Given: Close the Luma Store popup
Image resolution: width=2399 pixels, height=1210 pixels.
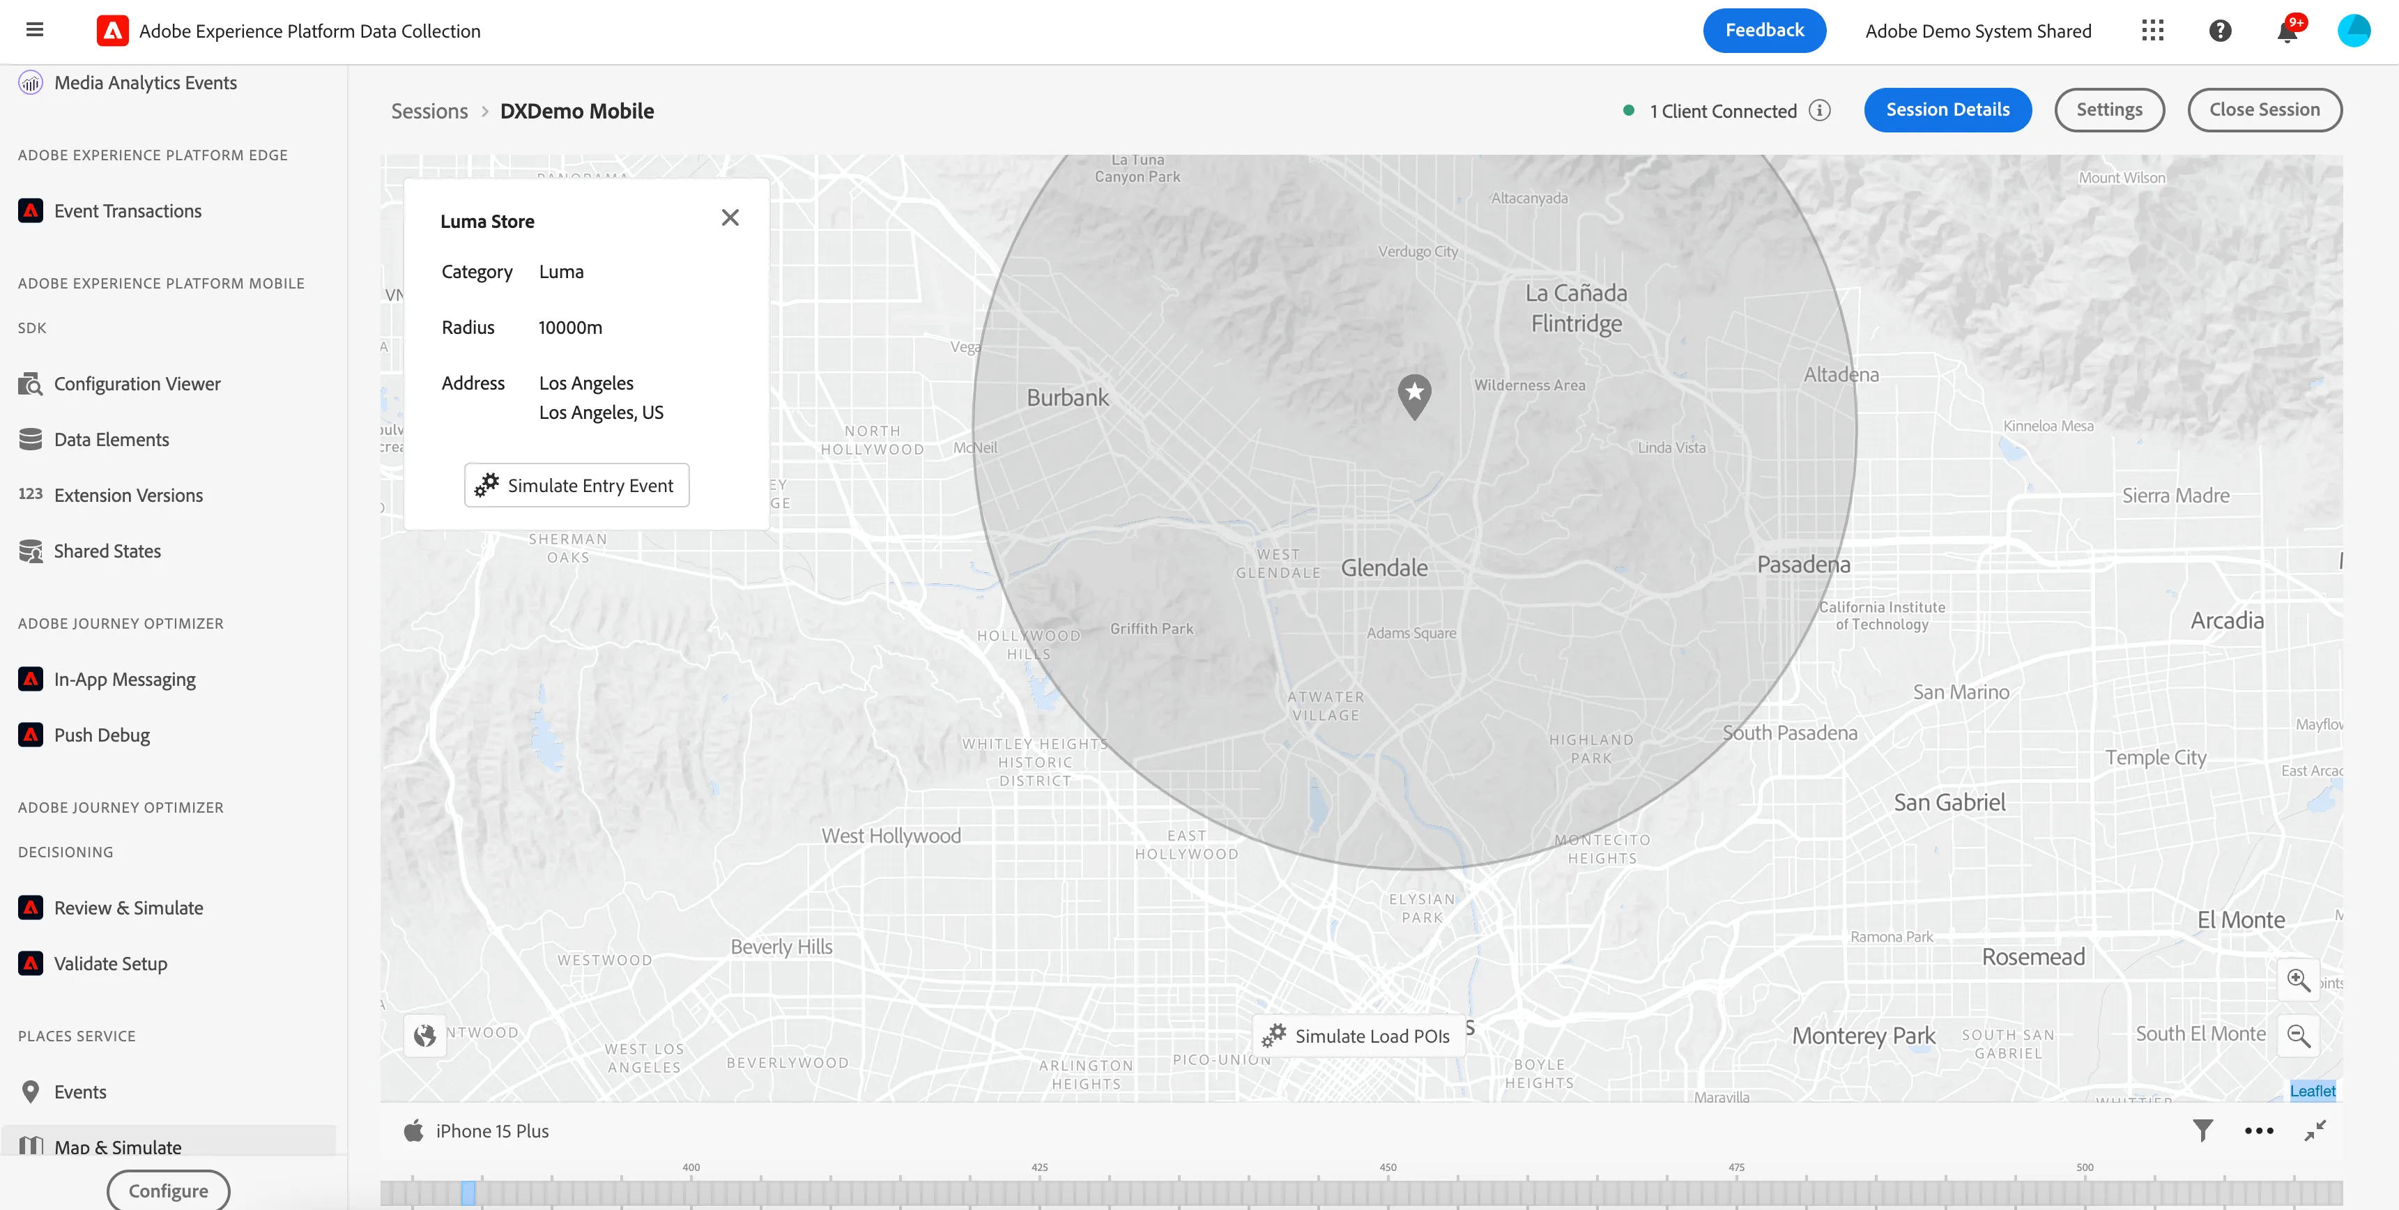Looking at the screenshot, I should [730, 218].
